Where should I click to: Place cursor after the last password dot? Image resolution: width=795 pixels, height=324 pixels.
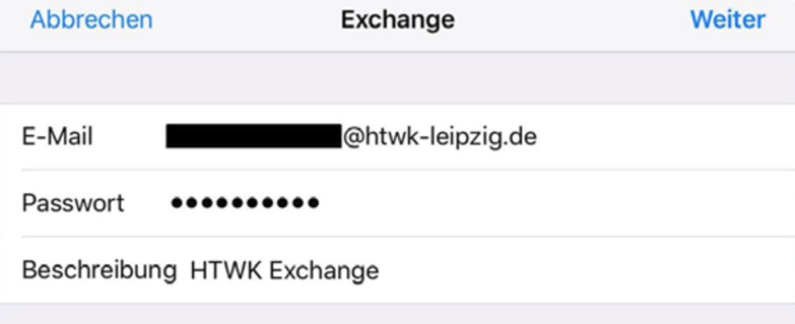(320, 203)
